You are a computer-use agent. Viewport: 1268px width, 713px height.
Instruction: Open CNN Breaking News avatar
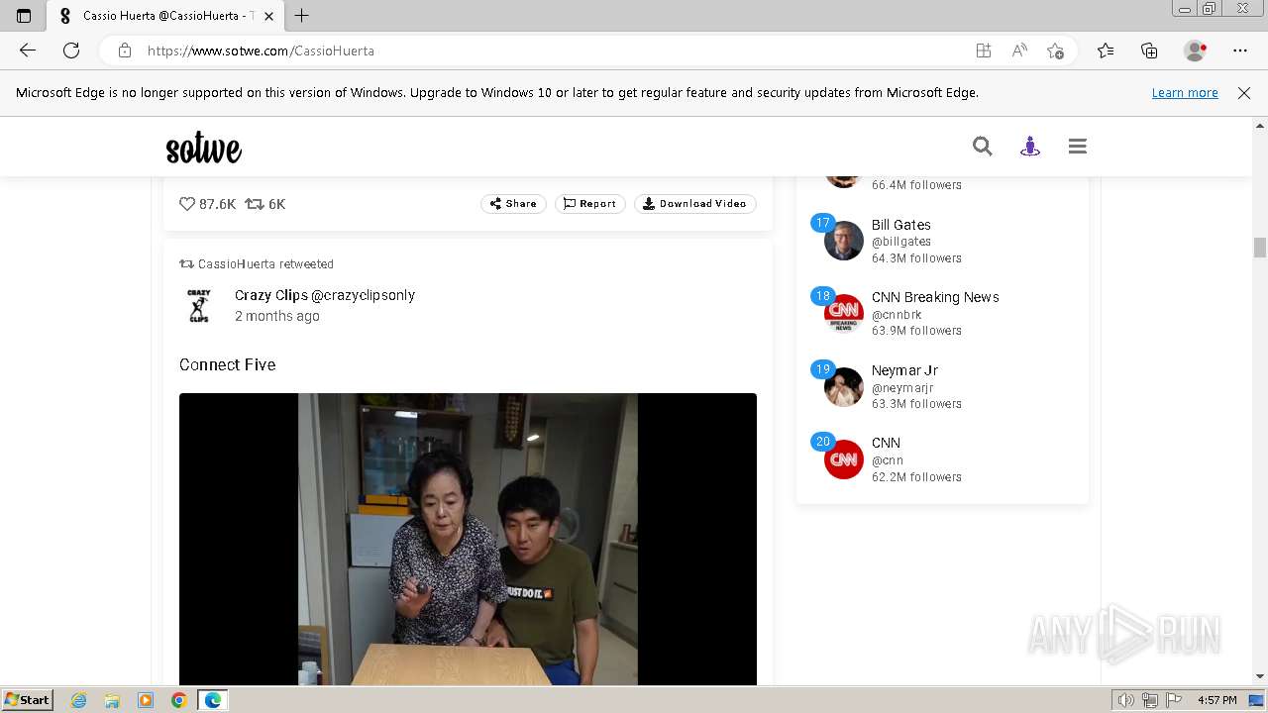coord(844,314)
